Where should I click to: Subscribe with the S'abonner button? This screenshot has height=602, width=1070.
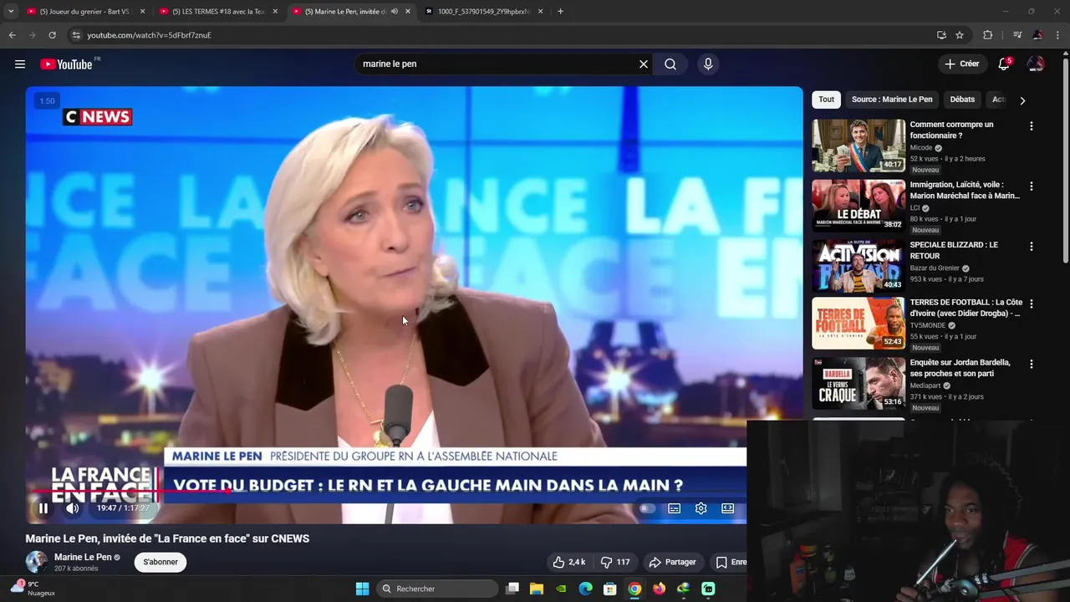click(x=160, y=562)
